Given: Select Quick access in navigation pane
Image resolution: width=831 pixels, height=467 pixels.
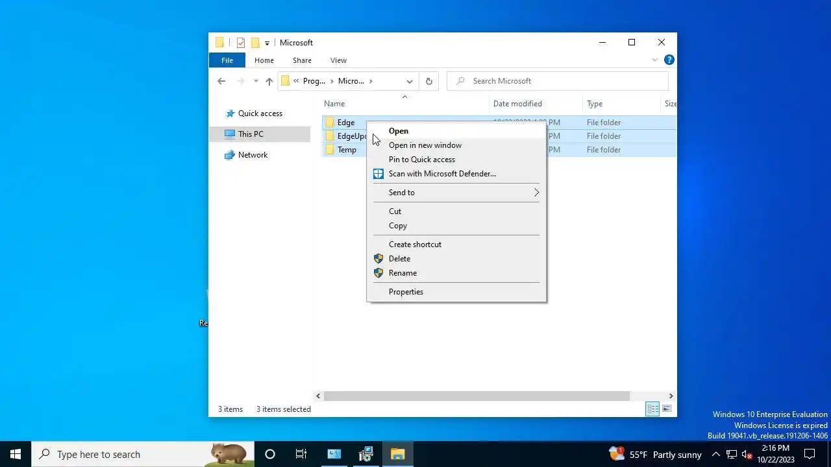Looking at the screenshot, I should point(260,114).
